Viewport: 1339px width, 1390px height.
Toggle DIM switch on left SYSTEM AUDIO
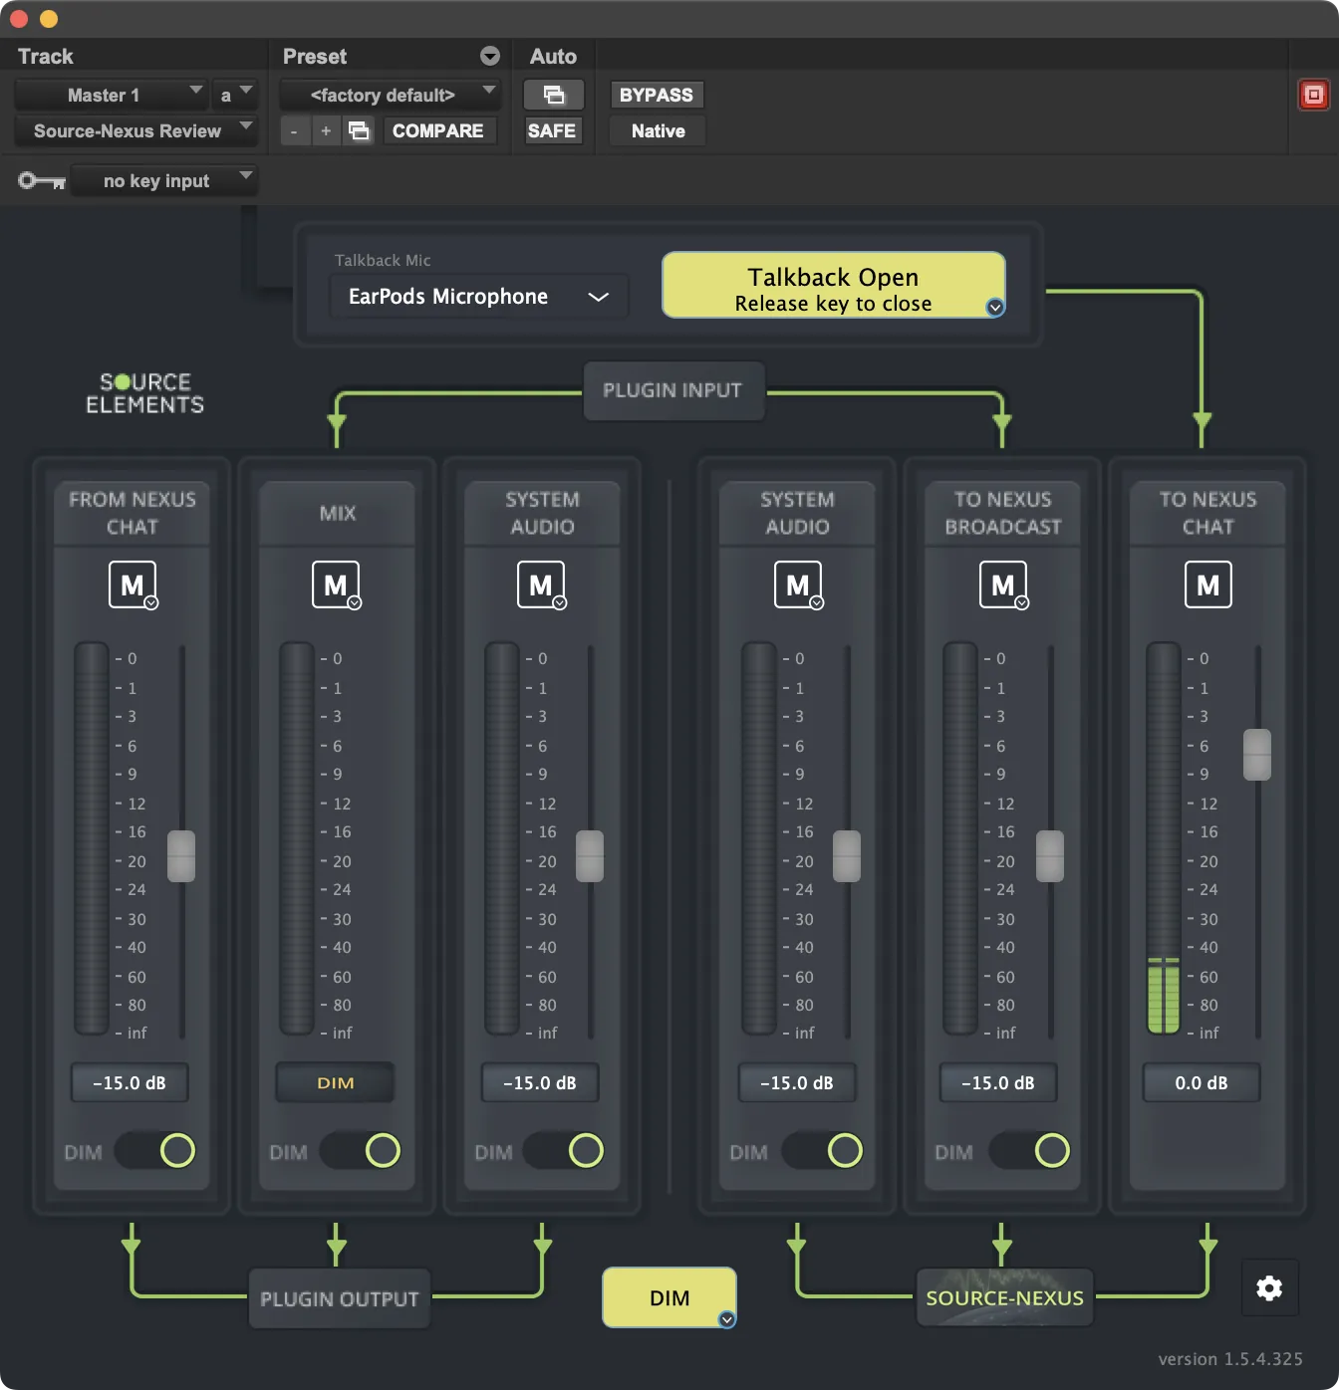tap(564, 1150)
